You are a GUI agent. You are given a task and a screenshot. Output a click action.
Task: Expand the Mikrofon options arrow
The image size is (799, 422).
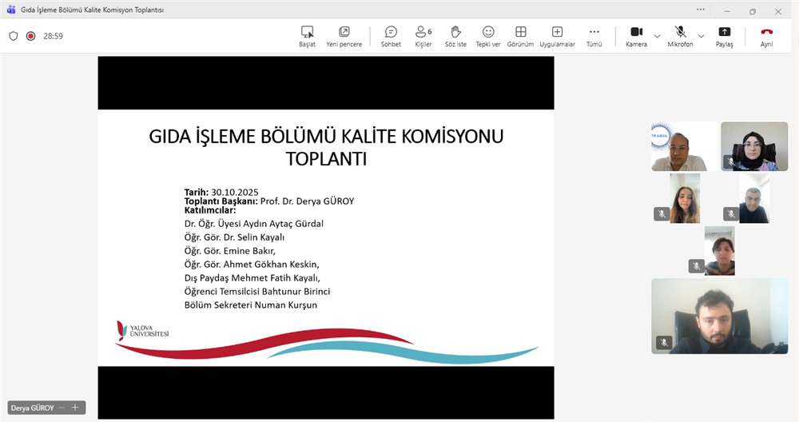tap(702, 36)
